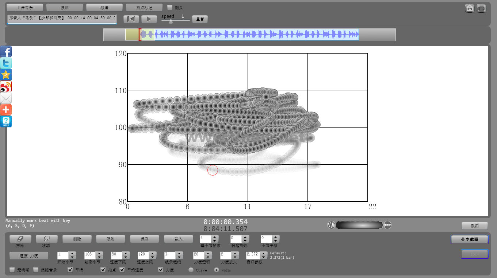497x278 pixels.
Task: Enable the 翻页 page-turn checkbox
Action: pos(170,7)
